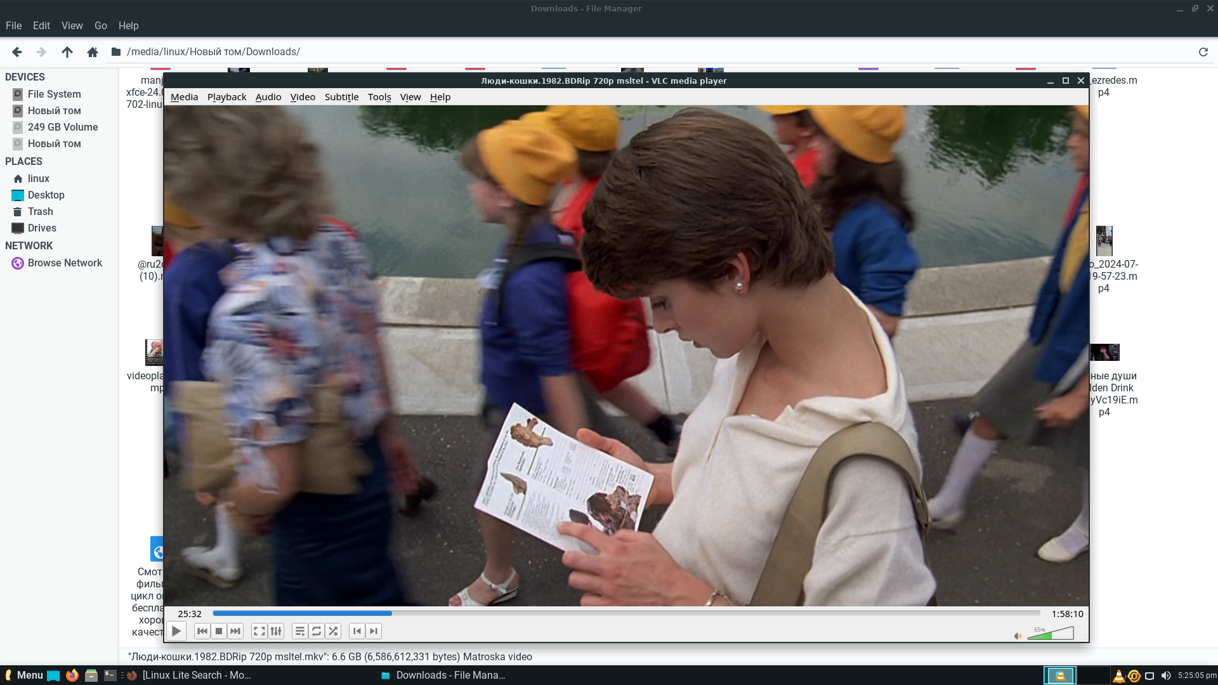Reload the Downloads folder
Image resolution: width=1218 pixels, height=685 pixels.
click(x=1203, y=52)
